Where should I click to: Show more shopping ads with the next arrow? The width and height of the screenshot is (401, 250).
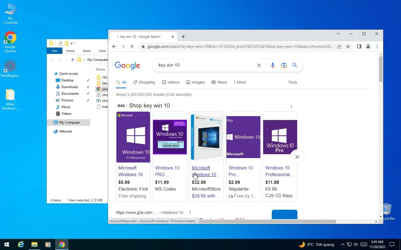tap(297, 157)
